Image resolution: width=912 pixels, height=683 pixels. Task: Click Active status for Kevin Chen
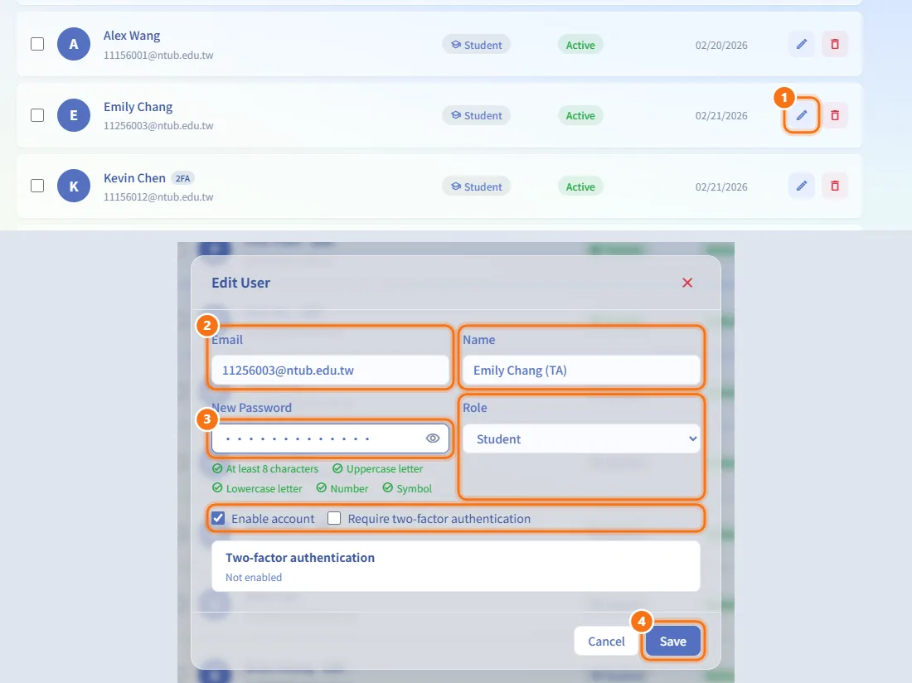pos(580,186)
